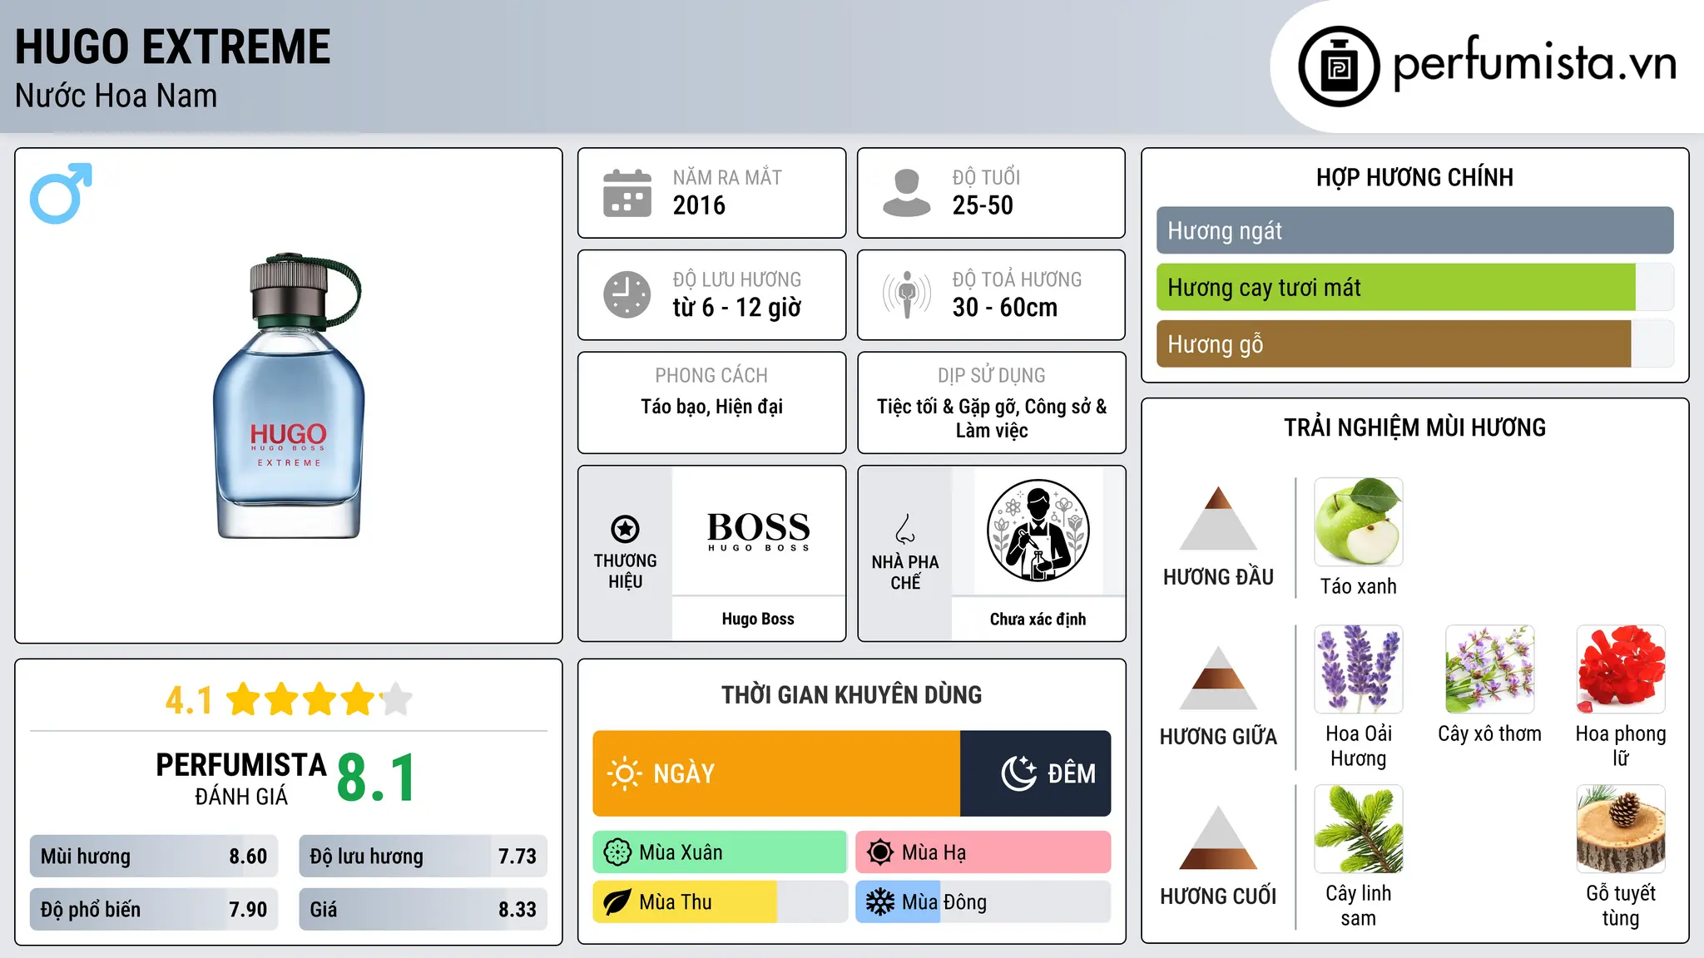
Task: Click the winter snowflake icon
Action: (x=879, y=902)
